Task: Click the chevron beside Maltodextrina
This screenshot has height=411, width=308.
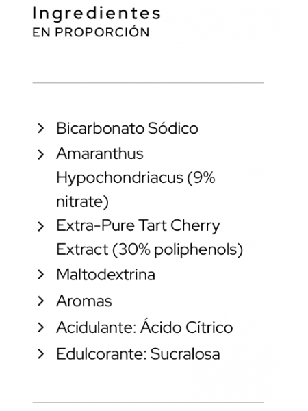Action: coord(40,275)
